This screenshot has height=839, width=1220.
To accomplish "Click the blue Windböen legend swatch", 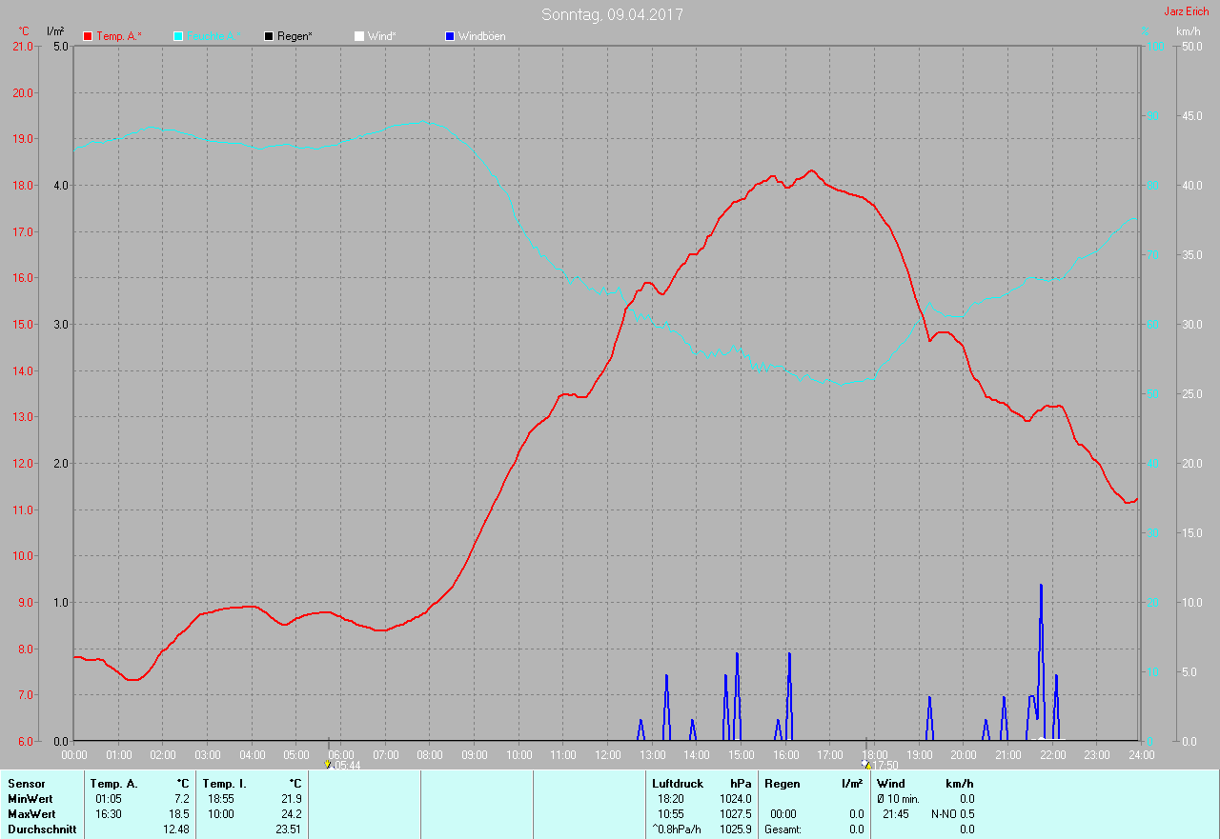I will (x=450, y=36).
